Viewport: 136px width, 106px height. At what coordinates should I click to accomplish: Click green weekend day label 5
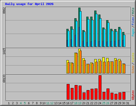[x=25, y=103]
